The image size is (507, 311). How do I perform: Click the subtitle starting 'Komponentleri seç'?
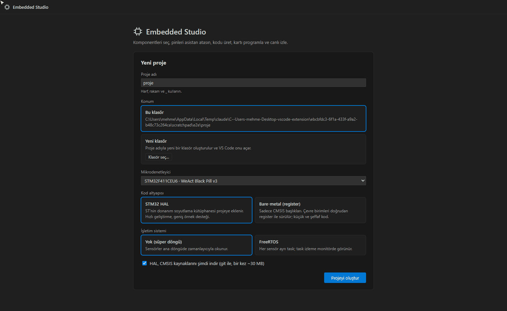211,42
